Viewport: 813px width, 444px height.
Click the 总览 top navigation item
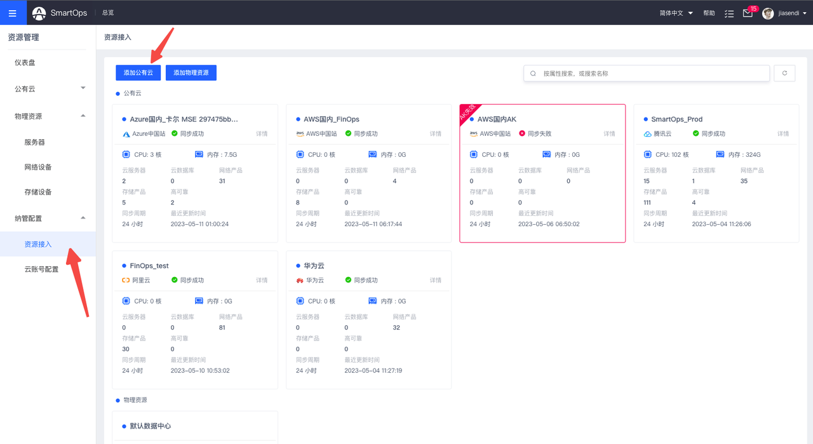tap(108, 13)
